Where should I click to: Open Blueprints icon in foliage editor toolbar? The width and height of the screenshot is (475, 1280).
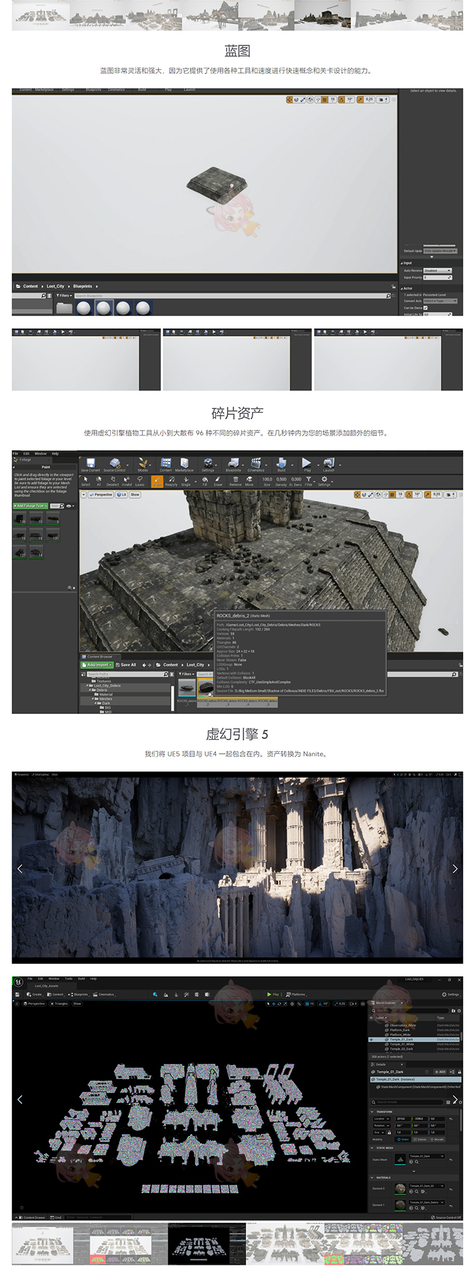click(233, 465)
